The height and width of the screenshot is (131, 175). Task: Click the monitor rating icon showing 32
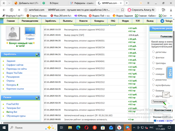tap(30, 32)
